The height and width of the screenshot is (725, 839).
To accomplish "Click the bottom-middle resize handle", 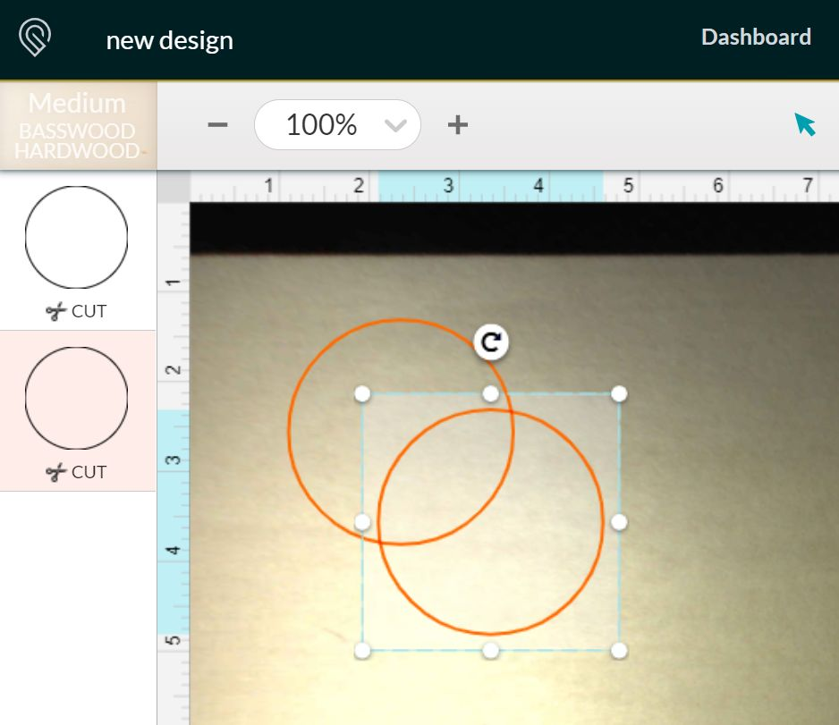I will [490, 650].
